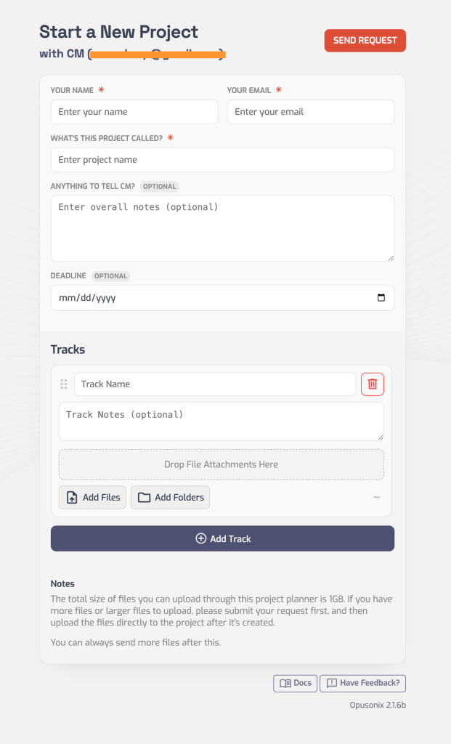Click the Add Files upload button
Viewport: 451px width, 744px height.
point(92,498)
